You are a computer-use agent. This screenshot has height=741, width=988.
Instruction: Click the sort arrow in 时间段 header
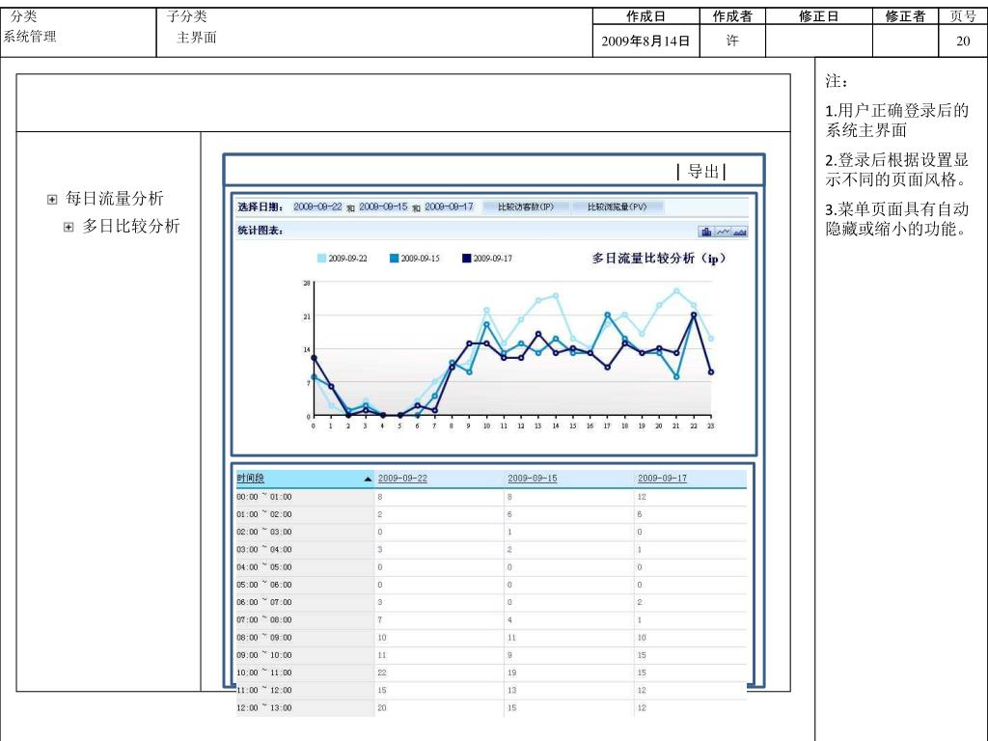point(368,480)
